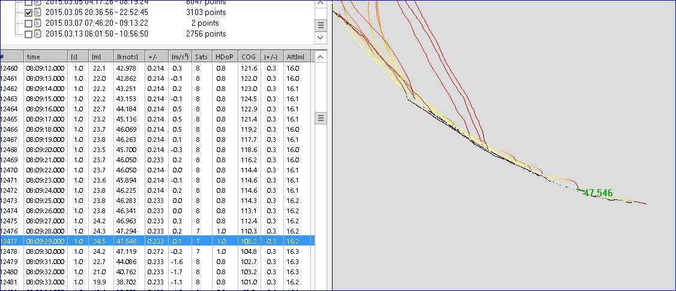Screen dimensions: 676x291
Task: Click the track icon for 2015.03.13 06:01:50
Action: pyautogui.click(x=38, y=34)
